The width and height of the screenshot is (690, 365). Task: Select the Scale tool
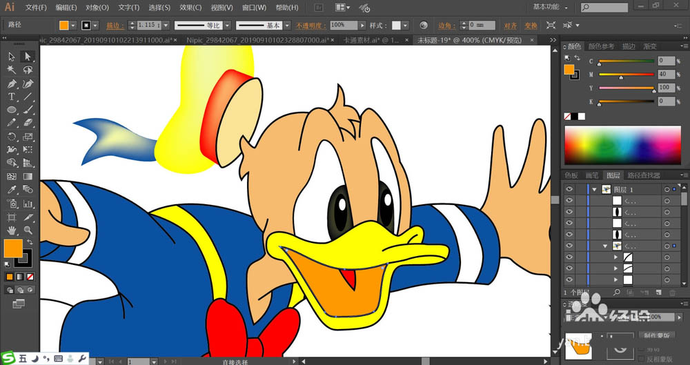point(28,137)
